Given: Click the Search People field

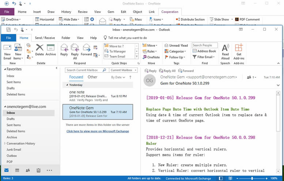Looking at the screenshot, I should [204, 46].
